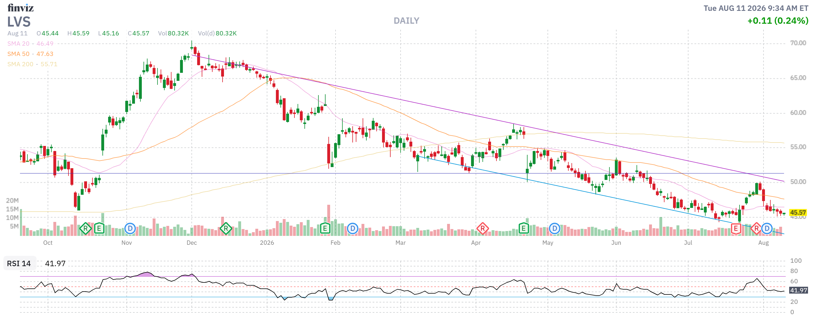
Task: Click the Aug label on the time axis
Action: coord(764,242)
